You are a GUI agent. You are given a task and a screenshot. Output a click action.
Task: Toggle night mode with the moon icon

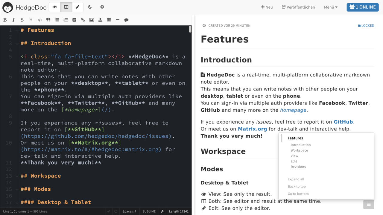(x=90, y=7)
